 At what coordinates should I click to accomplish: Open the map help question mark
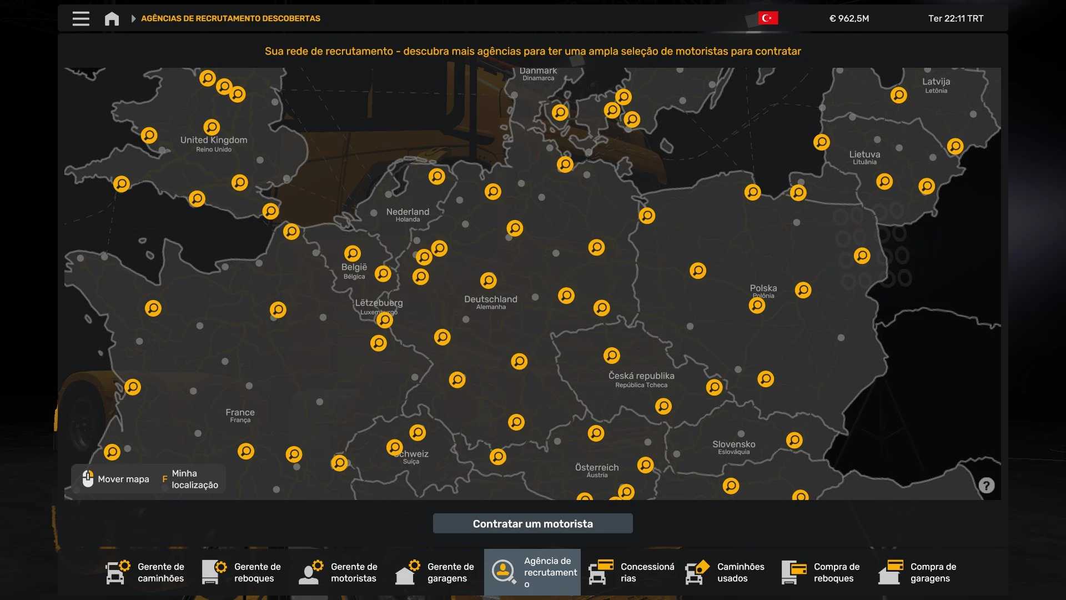[x=986, y=486]
